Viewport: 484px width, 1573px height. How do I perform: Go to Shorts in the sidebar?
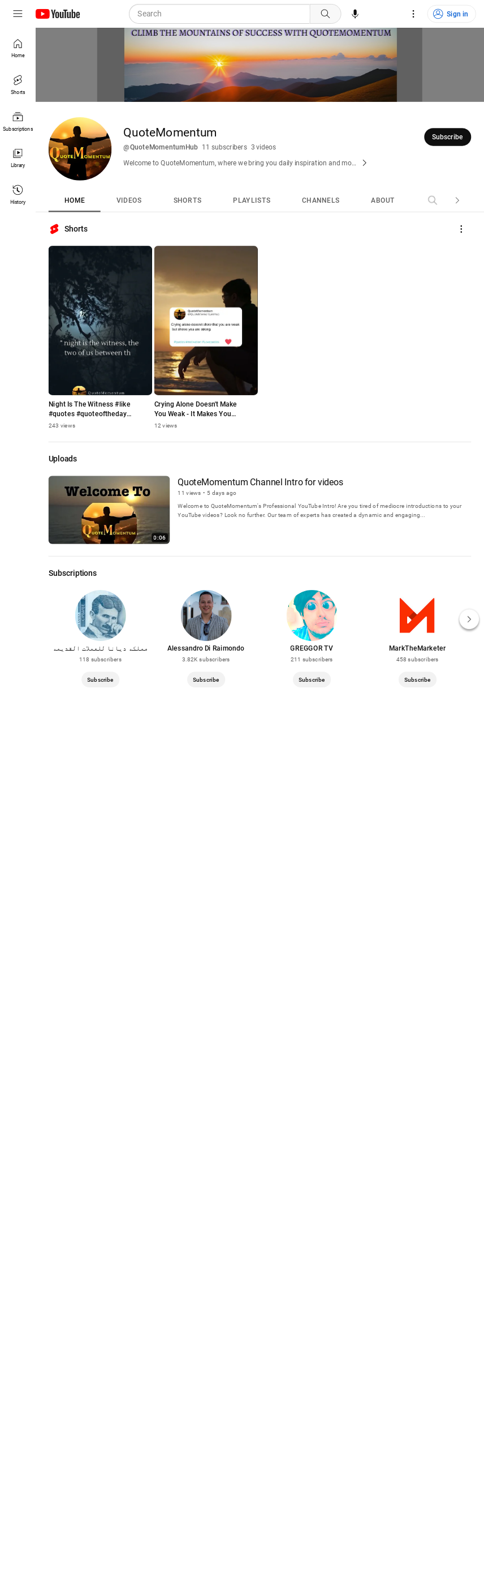18,84
